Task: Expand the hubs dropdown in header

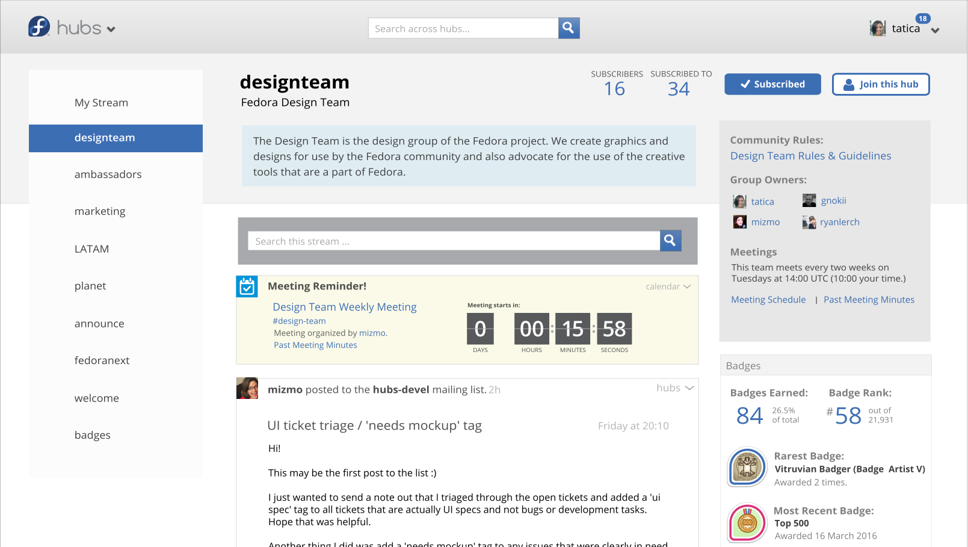Action: 111,29
